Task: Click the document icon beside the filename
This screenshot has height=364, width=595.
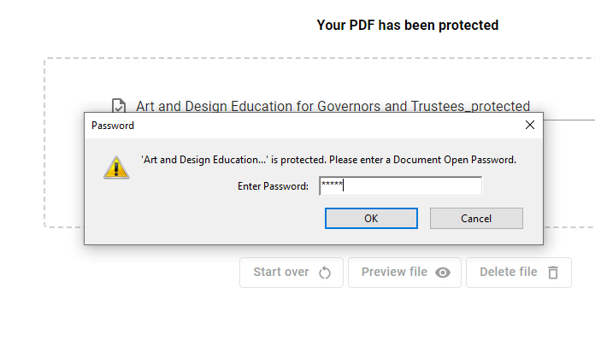Action: click(120, 106)
